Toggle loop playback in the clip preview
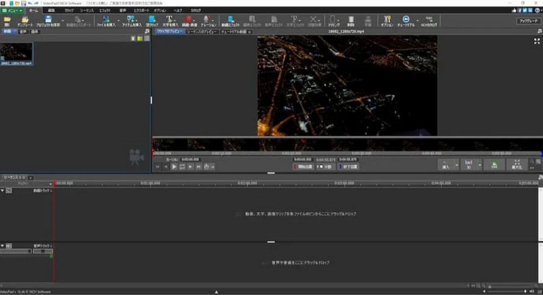This screenshot has height=295, width=543. point(182,166)
